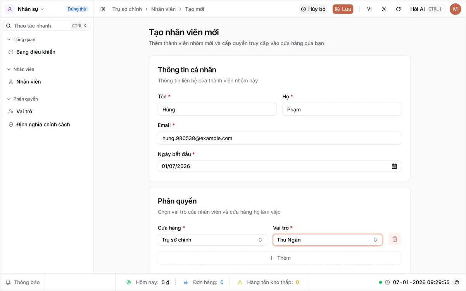Click the orders basket icon
The width and height of the screenshot is (466, 291).
pyautogui.click(x=186, y=282)
